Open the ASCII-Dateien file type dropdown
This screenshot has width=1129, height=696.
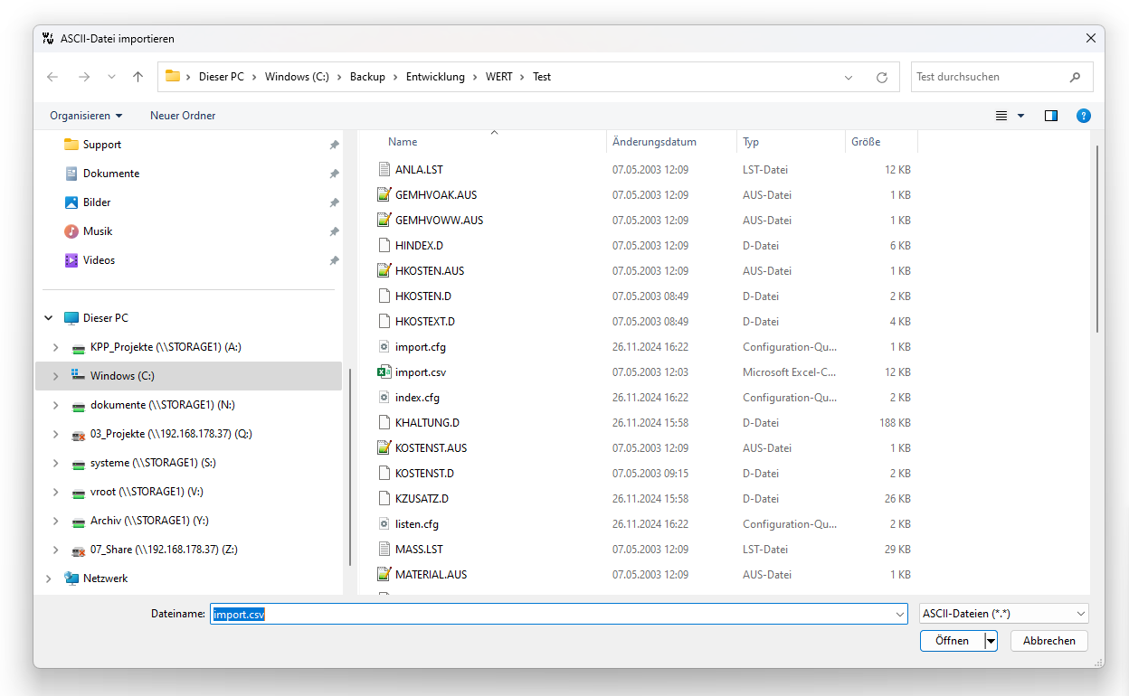coord(1003,614)
